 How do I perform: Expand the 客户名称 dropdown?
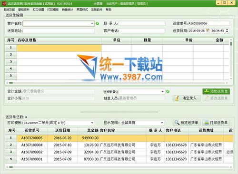tap(92, 23)
